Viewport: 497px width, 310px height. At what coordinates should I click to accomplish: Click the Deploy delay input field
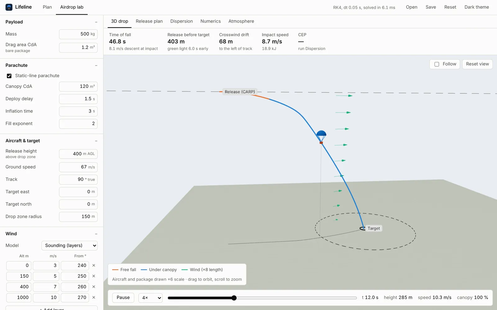78,99
